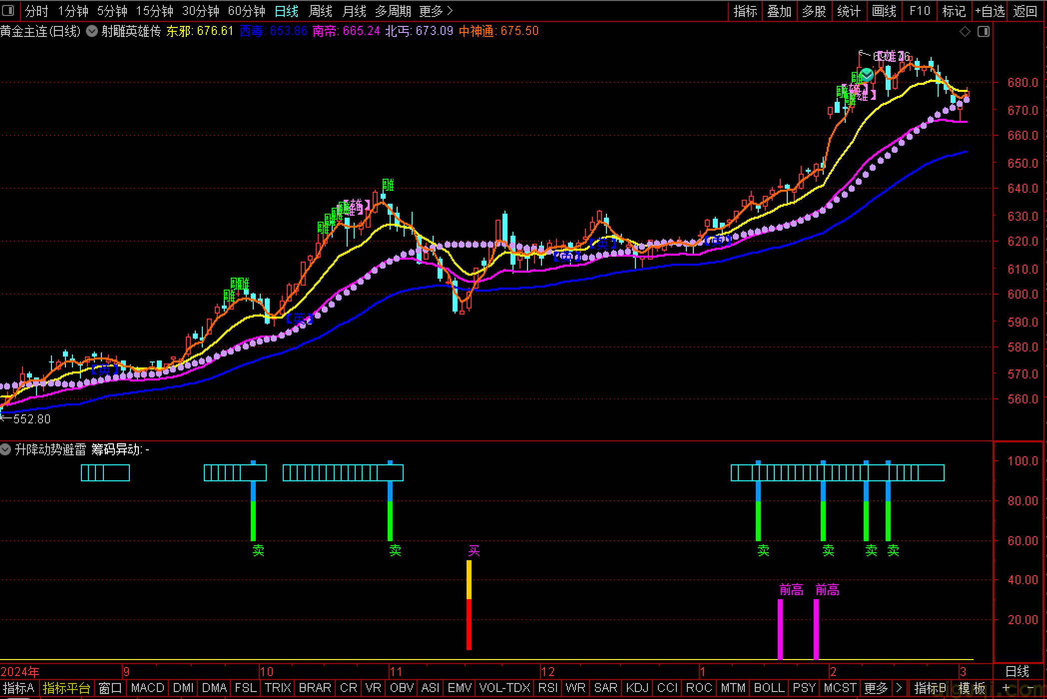
Task: Toggle the side panel icon at top-left
Action: [x=8, y=10]
